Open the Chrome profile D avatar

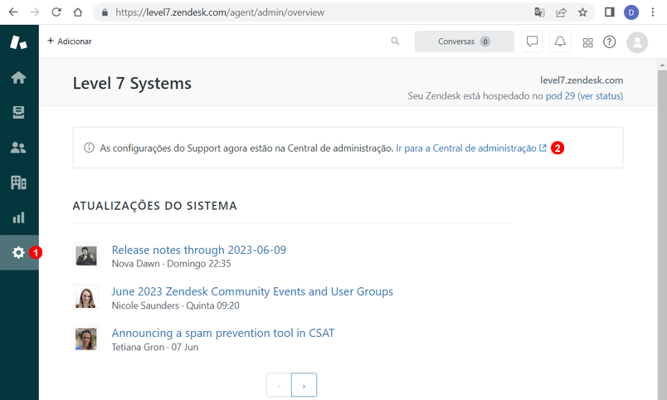[630, 12]
